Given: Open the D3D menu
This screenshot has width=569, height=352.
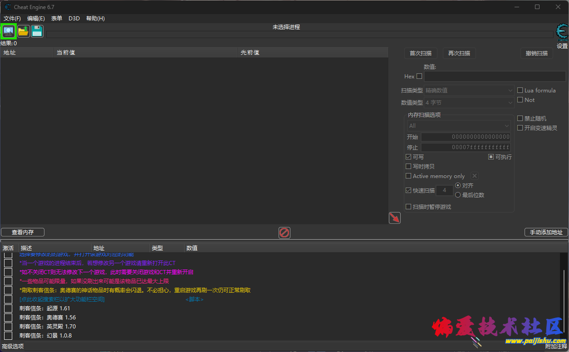Looking at the screenshot, I should [74, 18].
